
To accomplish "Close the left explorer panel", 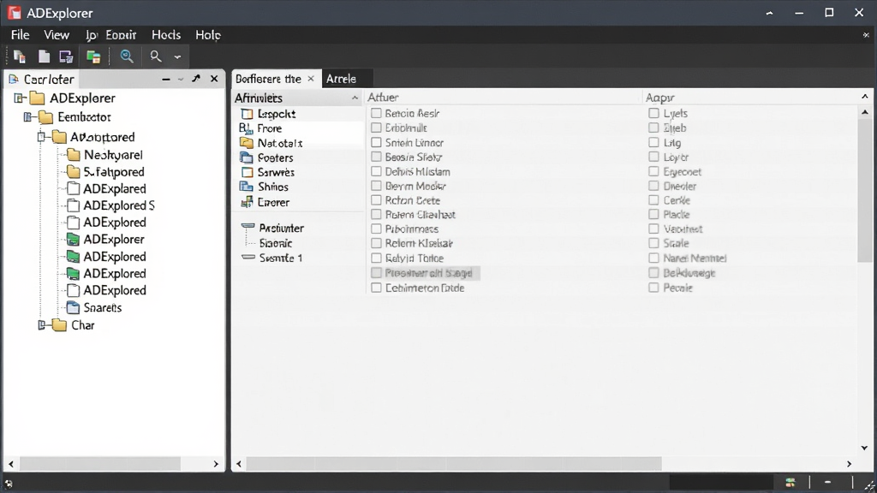I will 214,79.
